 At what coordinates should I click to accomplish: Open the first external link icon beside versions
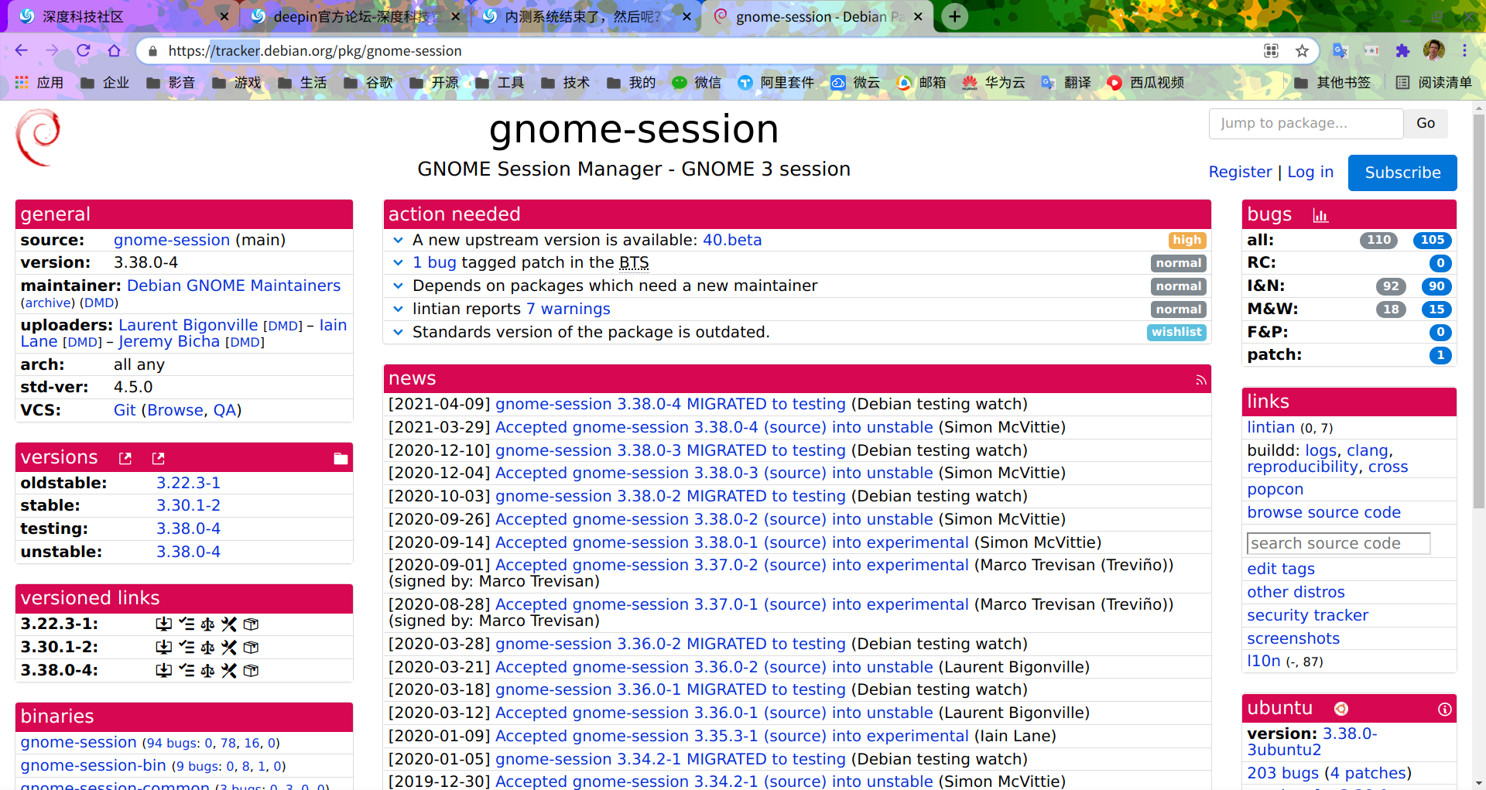(125, 458)
